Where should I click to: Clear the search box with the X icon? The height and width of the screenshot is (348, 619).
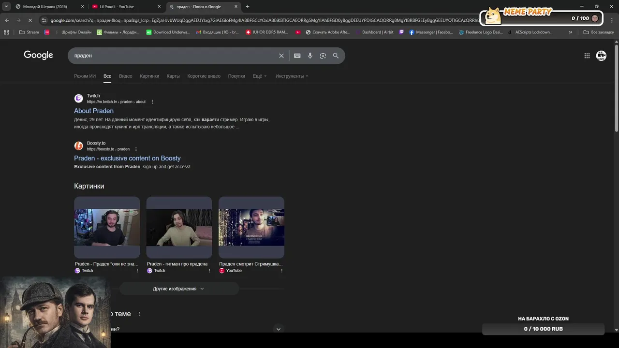pyautogui.click(x=281, y=56)
